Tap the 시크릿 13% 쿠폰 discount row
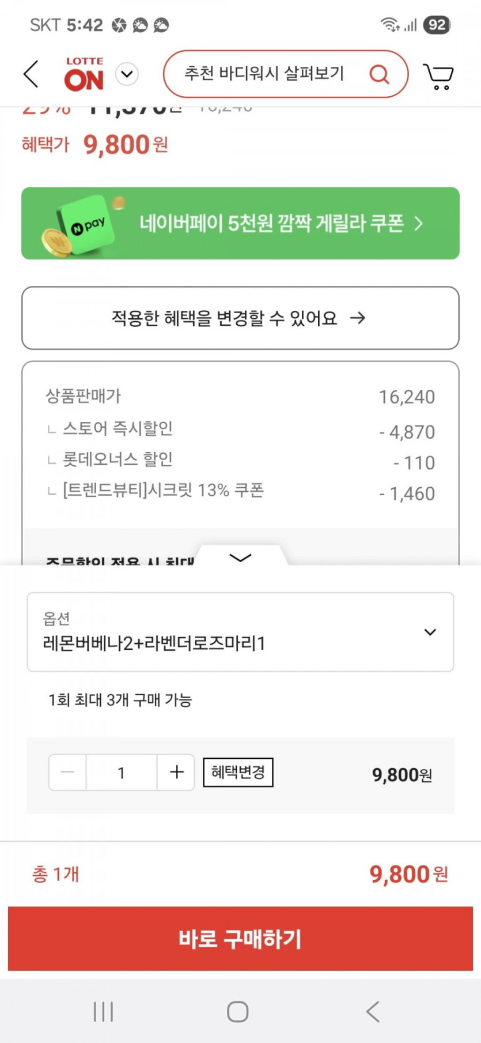Image resolution: width=481 pixels, height=1043 pixels. pos(240,491)
